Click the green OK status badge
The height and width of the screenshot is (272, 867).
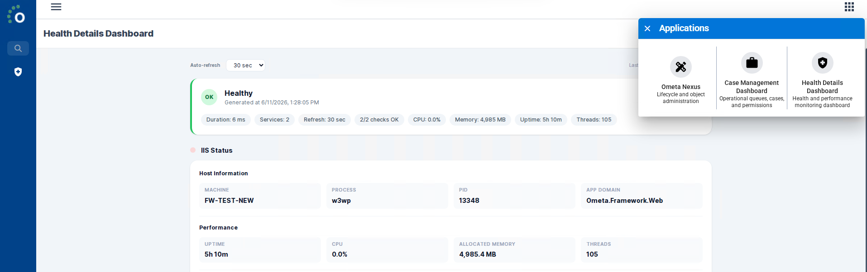(209, 97)
